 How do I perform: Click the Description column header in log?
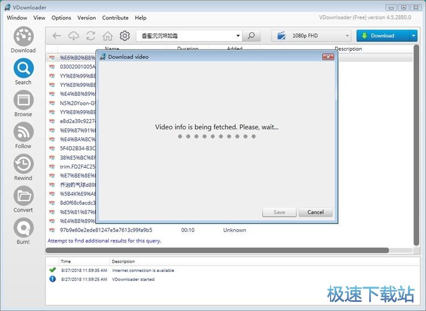pyautogui.click(x=123, y=261)
